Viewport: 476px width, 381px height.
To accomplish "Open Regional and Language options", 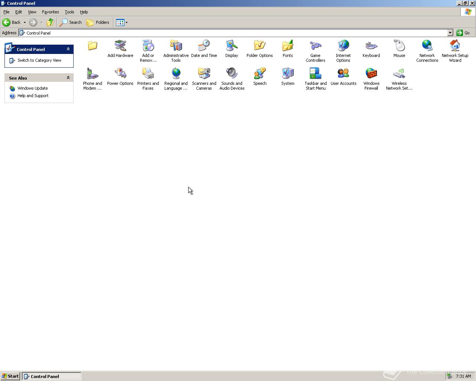I will (x=176, y=79).
